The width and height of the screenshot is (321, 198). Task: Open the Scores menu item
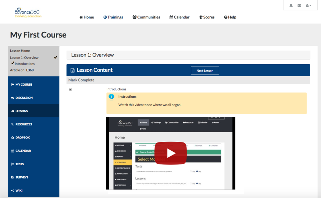(x=207, y=17)
